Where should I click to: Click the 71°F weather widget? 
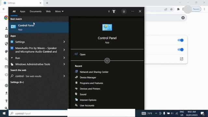(147, 113)
